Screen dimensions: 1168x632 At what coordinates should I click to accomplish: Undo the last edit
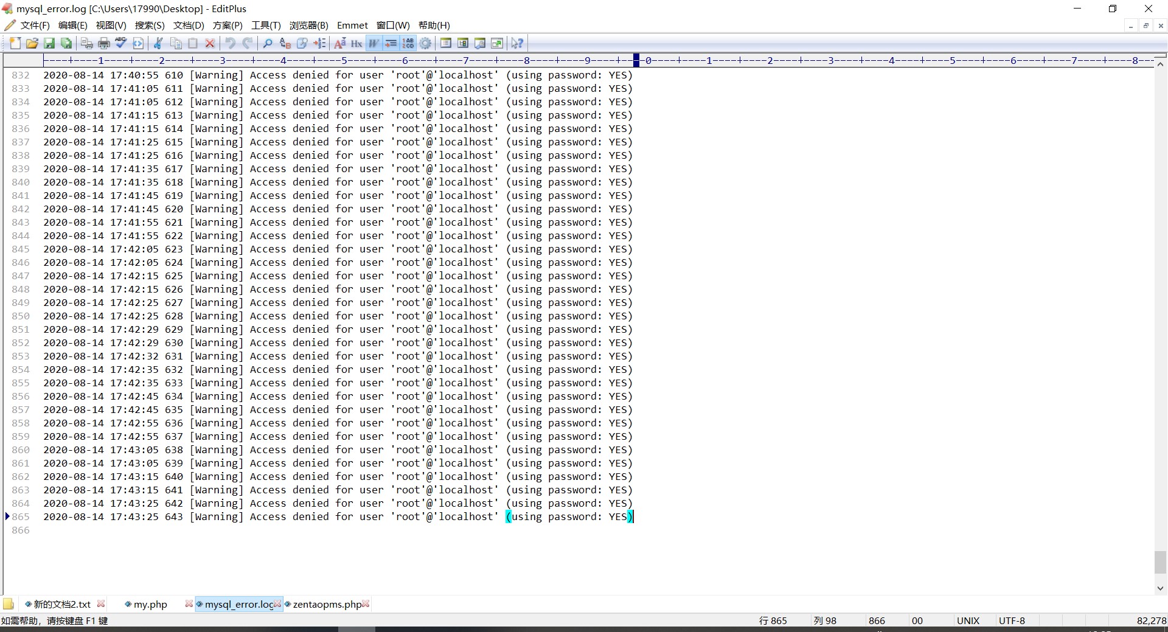(x=231, y=43)
